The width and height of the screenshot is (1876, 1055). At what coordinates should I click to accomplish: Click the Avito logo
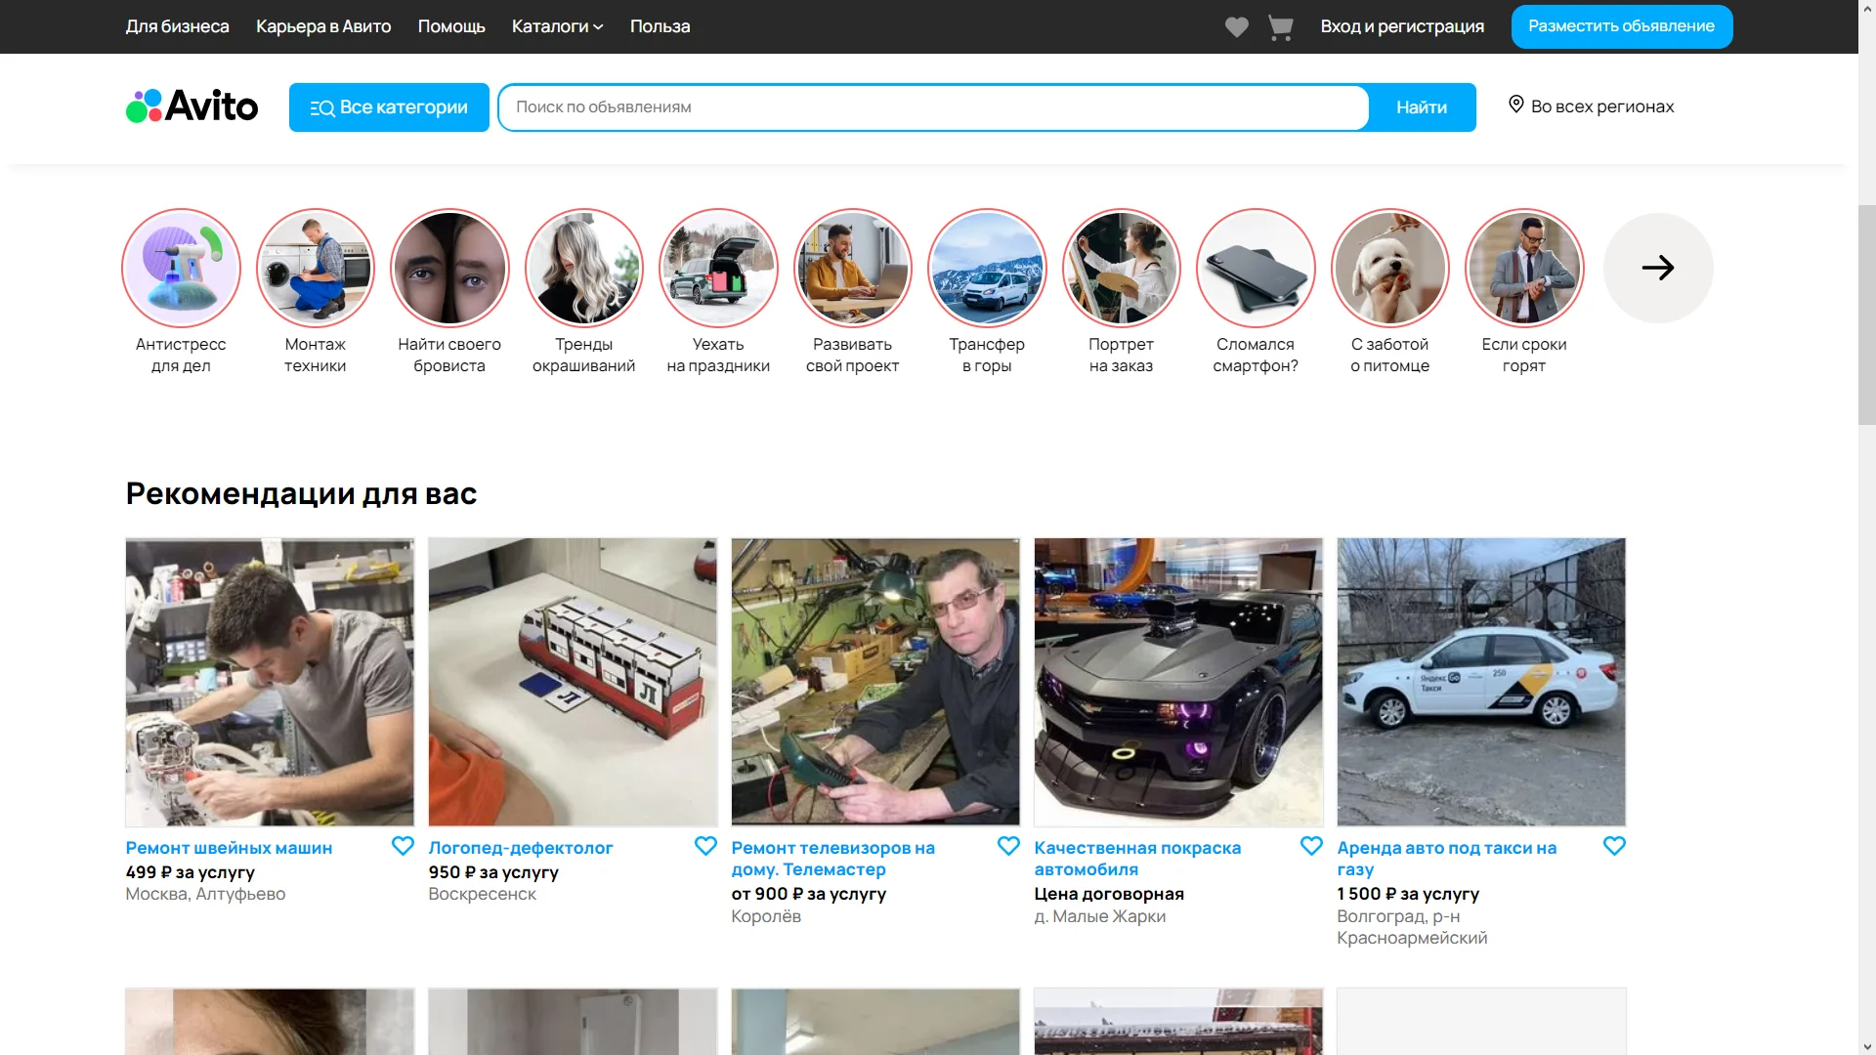coord(192,106)
